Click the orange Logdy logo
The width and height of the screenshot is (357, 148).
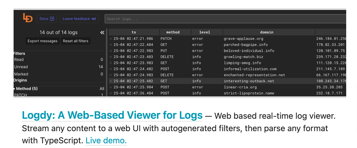coord(28,18)
